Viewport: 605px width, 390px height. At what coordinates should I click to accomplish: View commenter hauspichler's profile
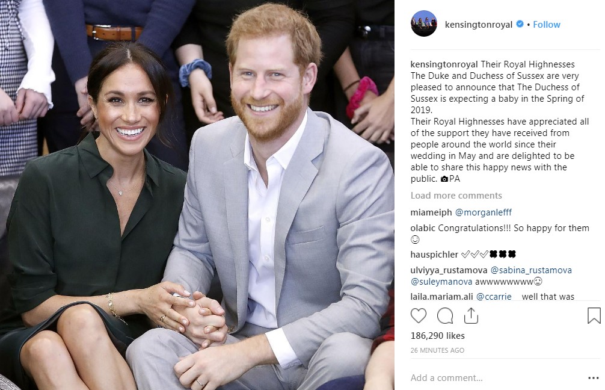pyautogui.click(x=434, y=255)
